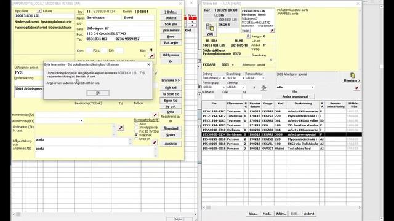Image resolution: width=394 pixels, height=221 pixels.
Task: Click the arrow icon next to Kommentar field
Action: pos(155,115)
